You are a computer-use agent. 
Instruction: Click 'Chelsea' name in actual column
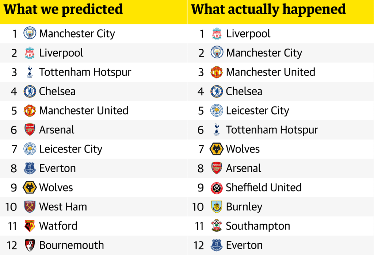pos(244,91)
